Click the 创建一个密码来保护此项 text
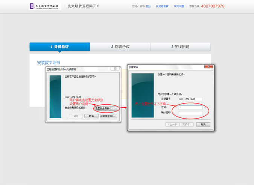This screenshot has height=185, width=254. 171,74
